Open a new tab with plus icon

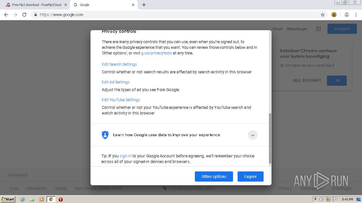(x=144, y=5)
